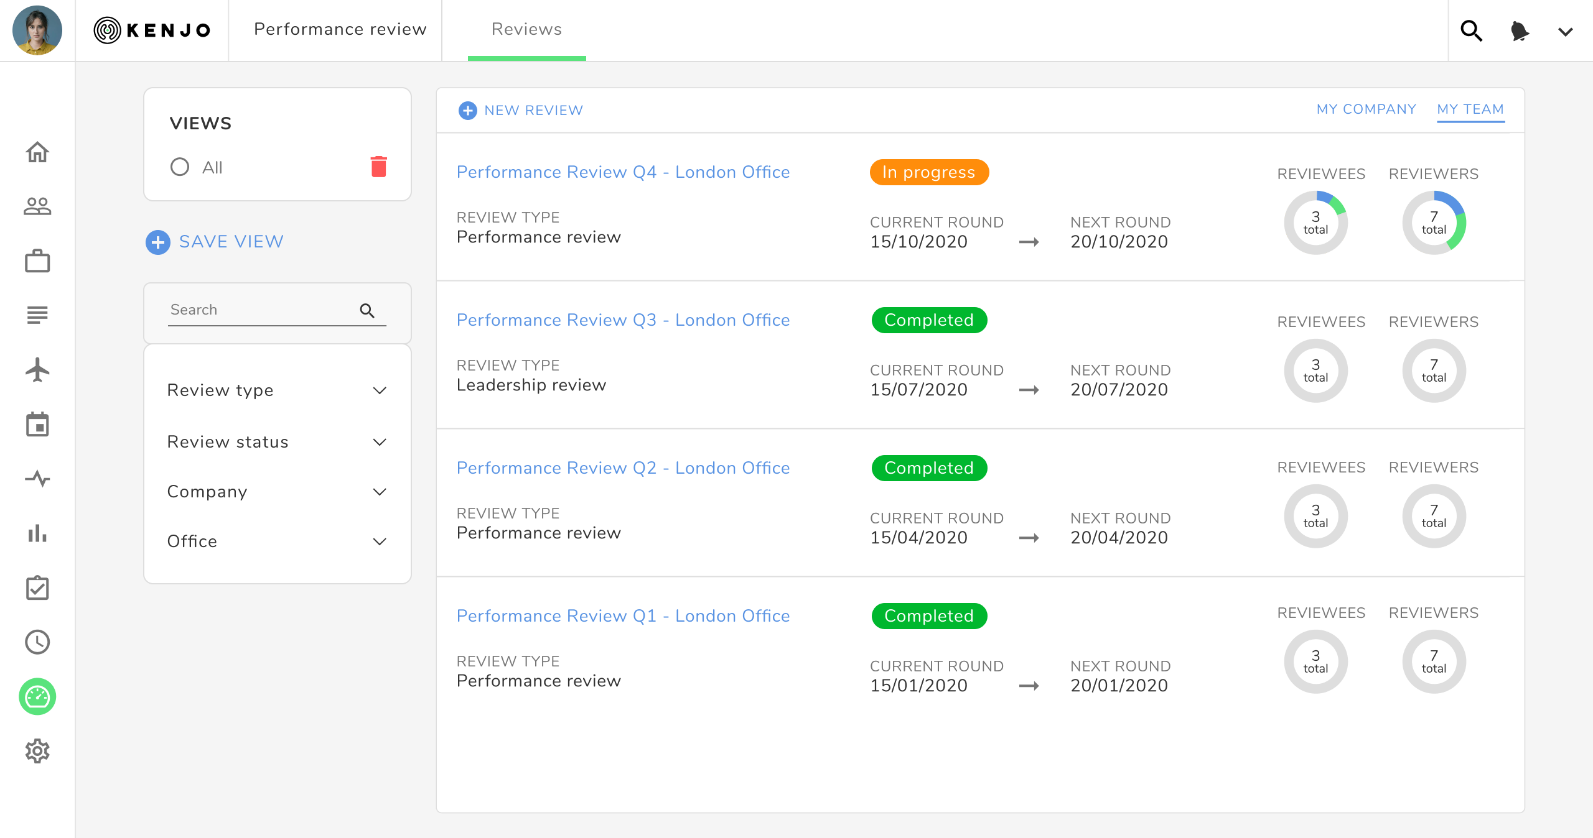
Task: Open the calendar sidebar icon
Action: point(37,425)
